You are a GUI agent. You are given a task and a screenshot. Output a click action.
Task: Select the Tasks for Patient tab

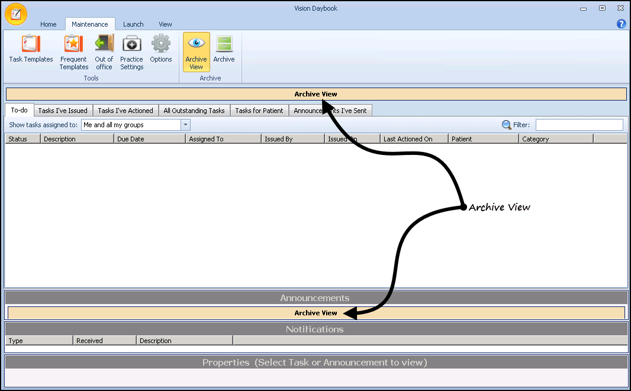(259, 111)
